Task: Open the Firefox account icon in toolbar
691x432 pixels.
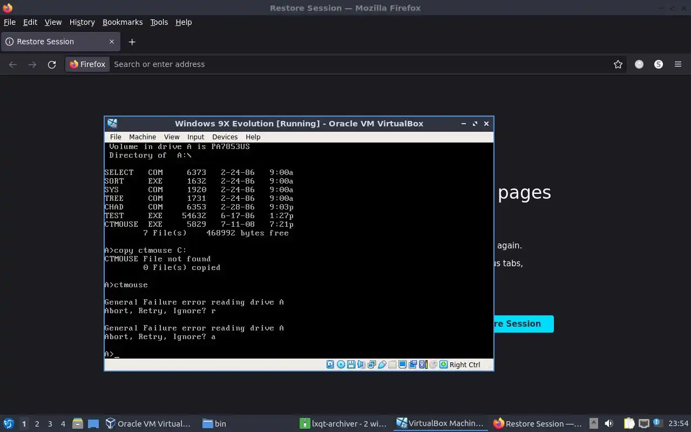Action: coord(639,64)
